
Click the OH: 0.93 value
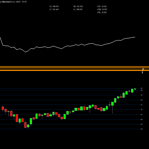pyautogui.click(x=102, y=10)
